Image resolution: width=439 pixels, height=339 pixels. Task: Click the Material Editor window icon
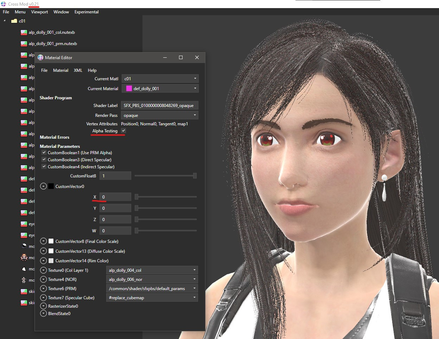click(x=40, y=57)
